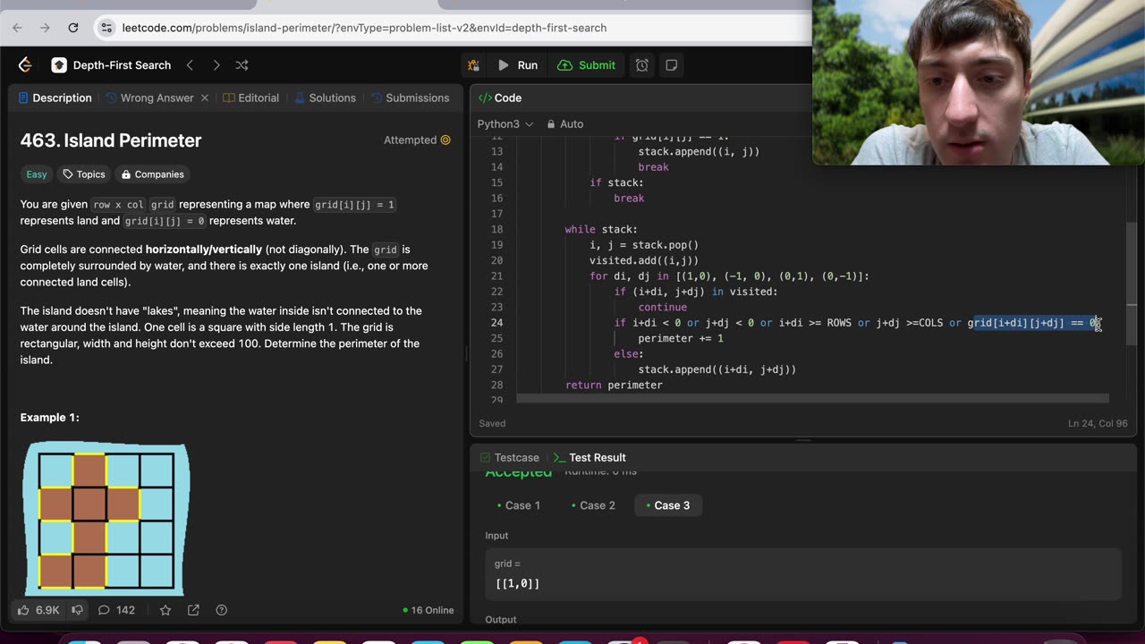Select Case 1 result
1145x644 pixels.
(519, 505)
